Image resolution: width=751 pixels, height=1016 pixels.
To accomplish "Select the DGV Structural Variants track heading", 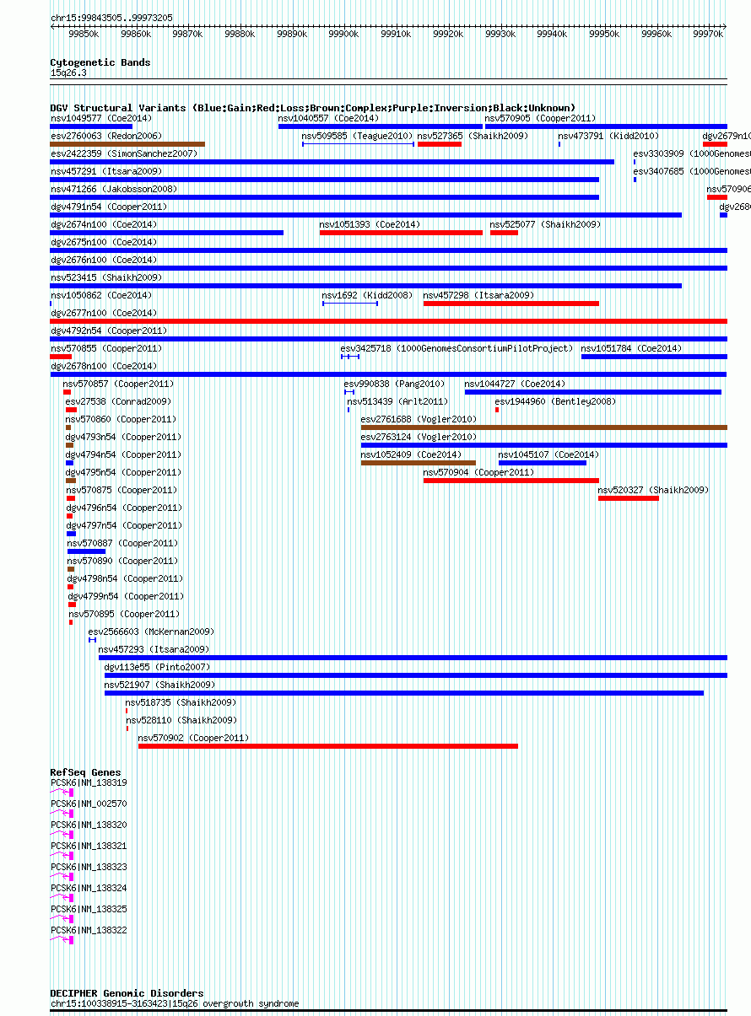I will (x=313, y=108).
